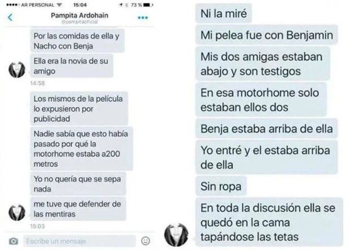The image size is (363, 250).
Task: Select the 'Los mismos de la película' bubble
Action: (x=79, y=109)
